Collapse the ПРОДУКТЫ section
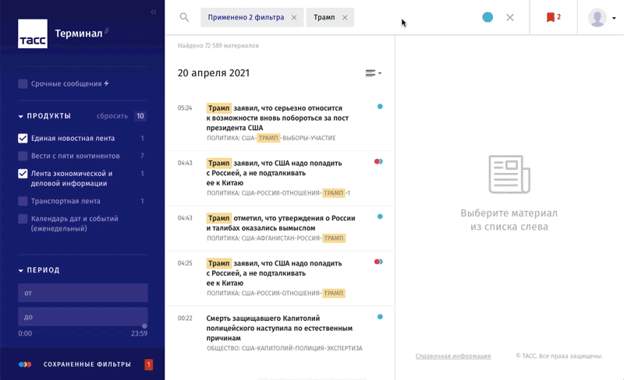The width and height of the screenshot is (624, 380). point(21,117)
